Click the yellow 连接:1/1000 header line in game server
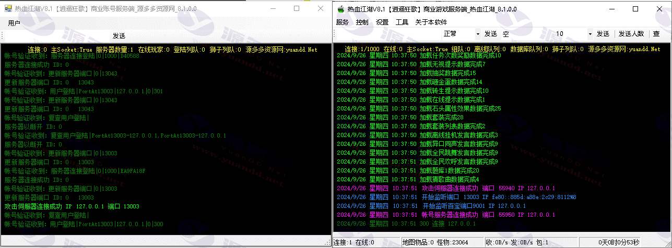This screenshot has height=248, width=672. click(503, 49)
